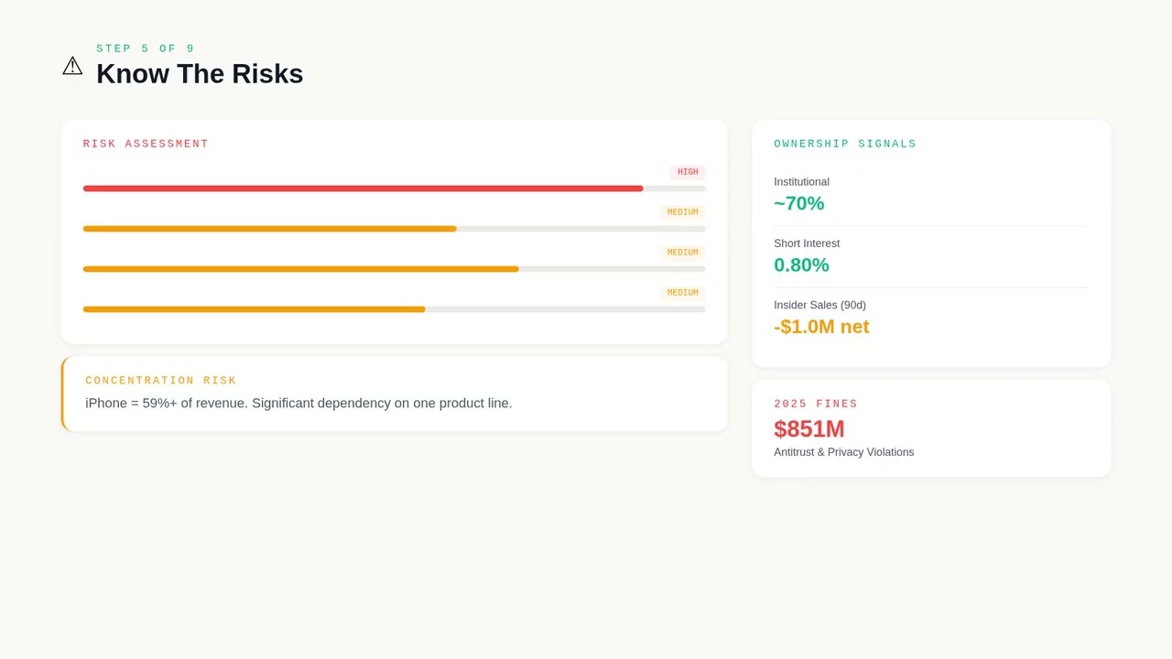Click the orange bar under third MEDIUM badge
The width and height of the screenshot is (1172, 659).
[254, 309]
